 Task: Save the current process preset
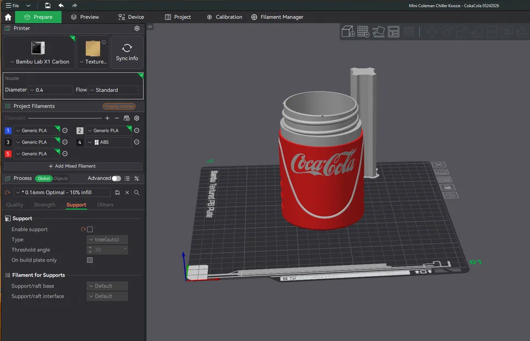117,193
